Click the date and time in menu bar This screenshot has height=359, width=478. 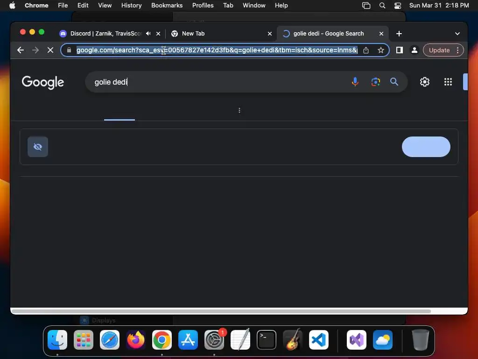pyautogui.click(x=439, y=5)
